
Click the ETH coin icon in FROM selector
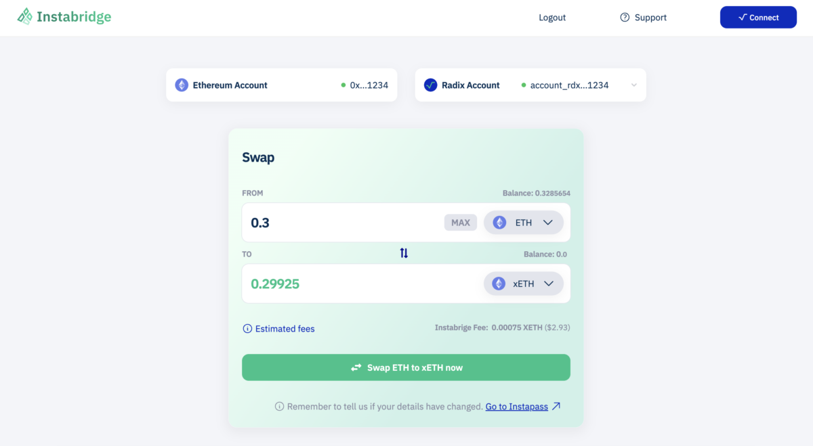click(499, 223)
